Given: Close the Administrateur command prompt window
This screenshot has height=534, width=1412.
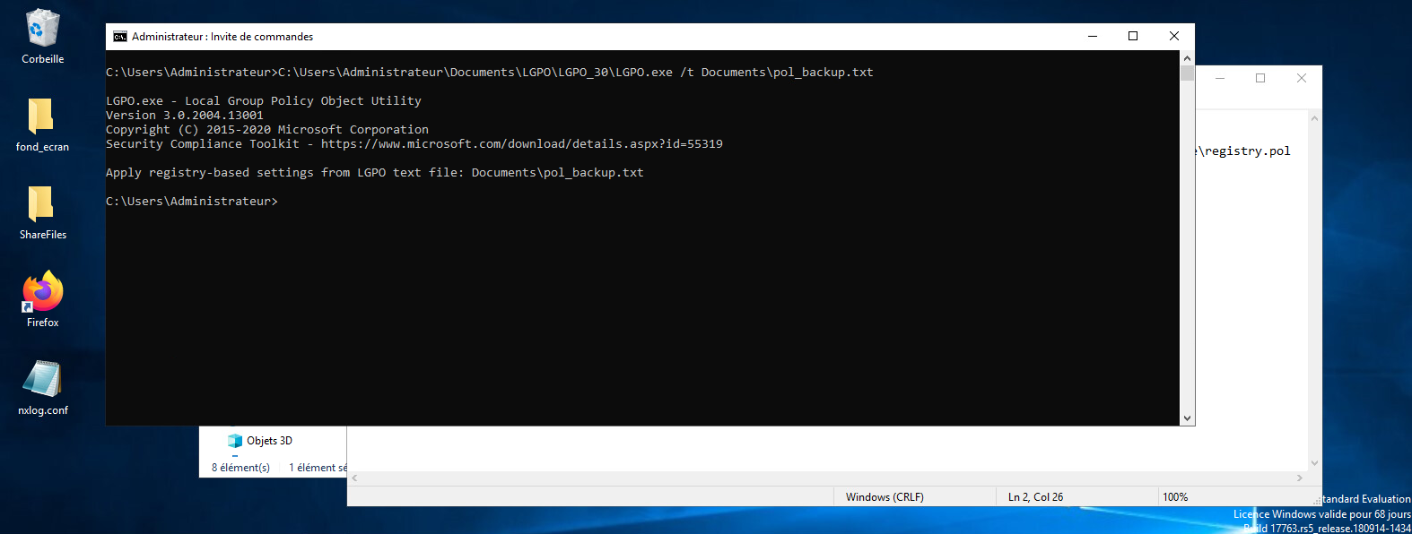Looking at the screenshot, I should click(1173, 37).
